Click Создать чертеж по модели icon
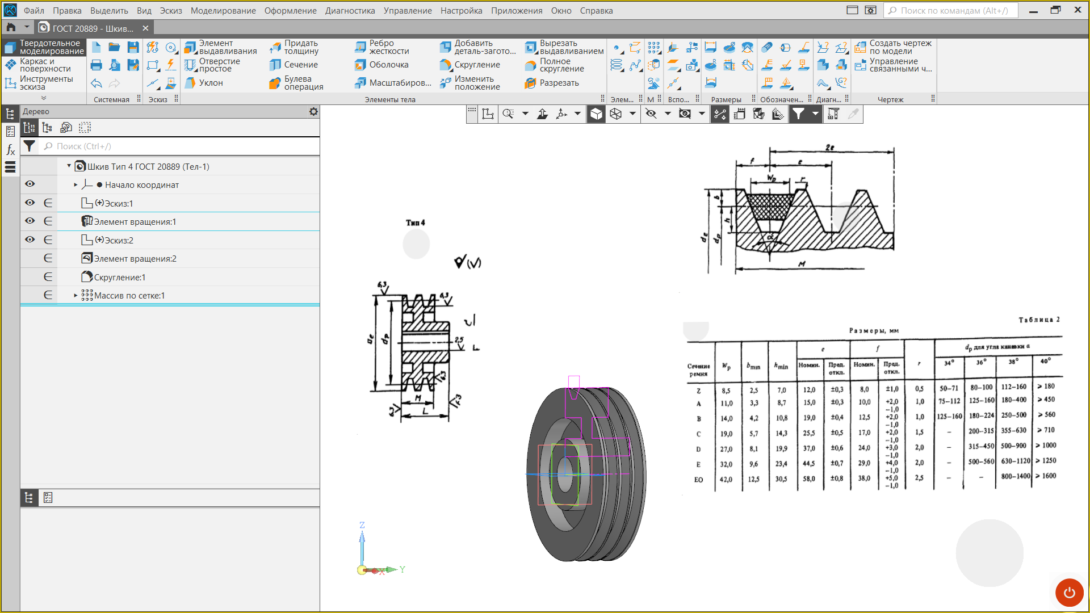Viewport: 1090px width, 613px height. tap(861, 47)
